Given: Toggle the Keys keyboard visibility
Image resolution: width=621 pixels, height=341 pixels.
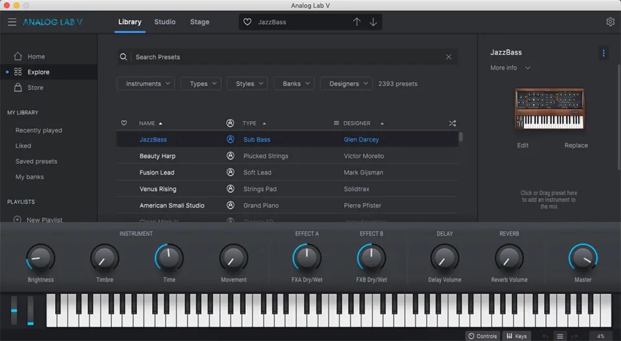Looking at the screenshot, I should point(517,336).
